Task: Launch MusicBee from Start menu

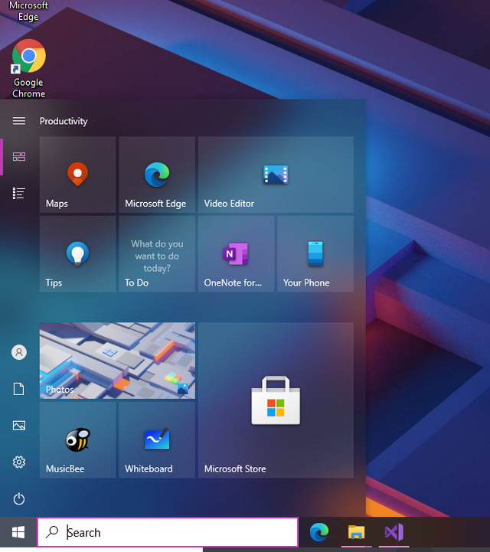Action: (x=77, y=439)
